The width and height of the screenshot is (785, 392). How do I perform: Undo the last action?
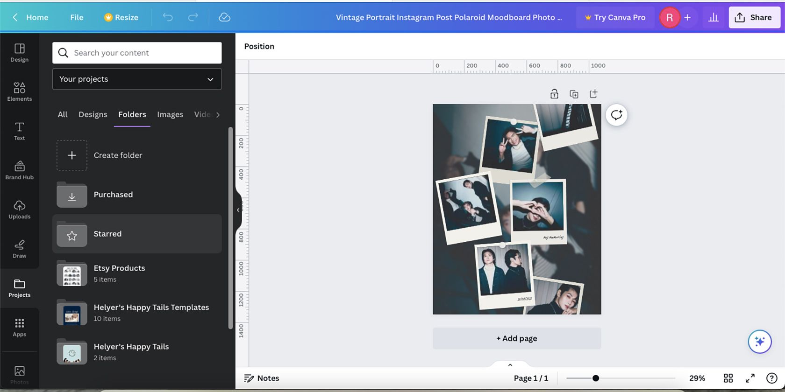[x=168, y=17]
